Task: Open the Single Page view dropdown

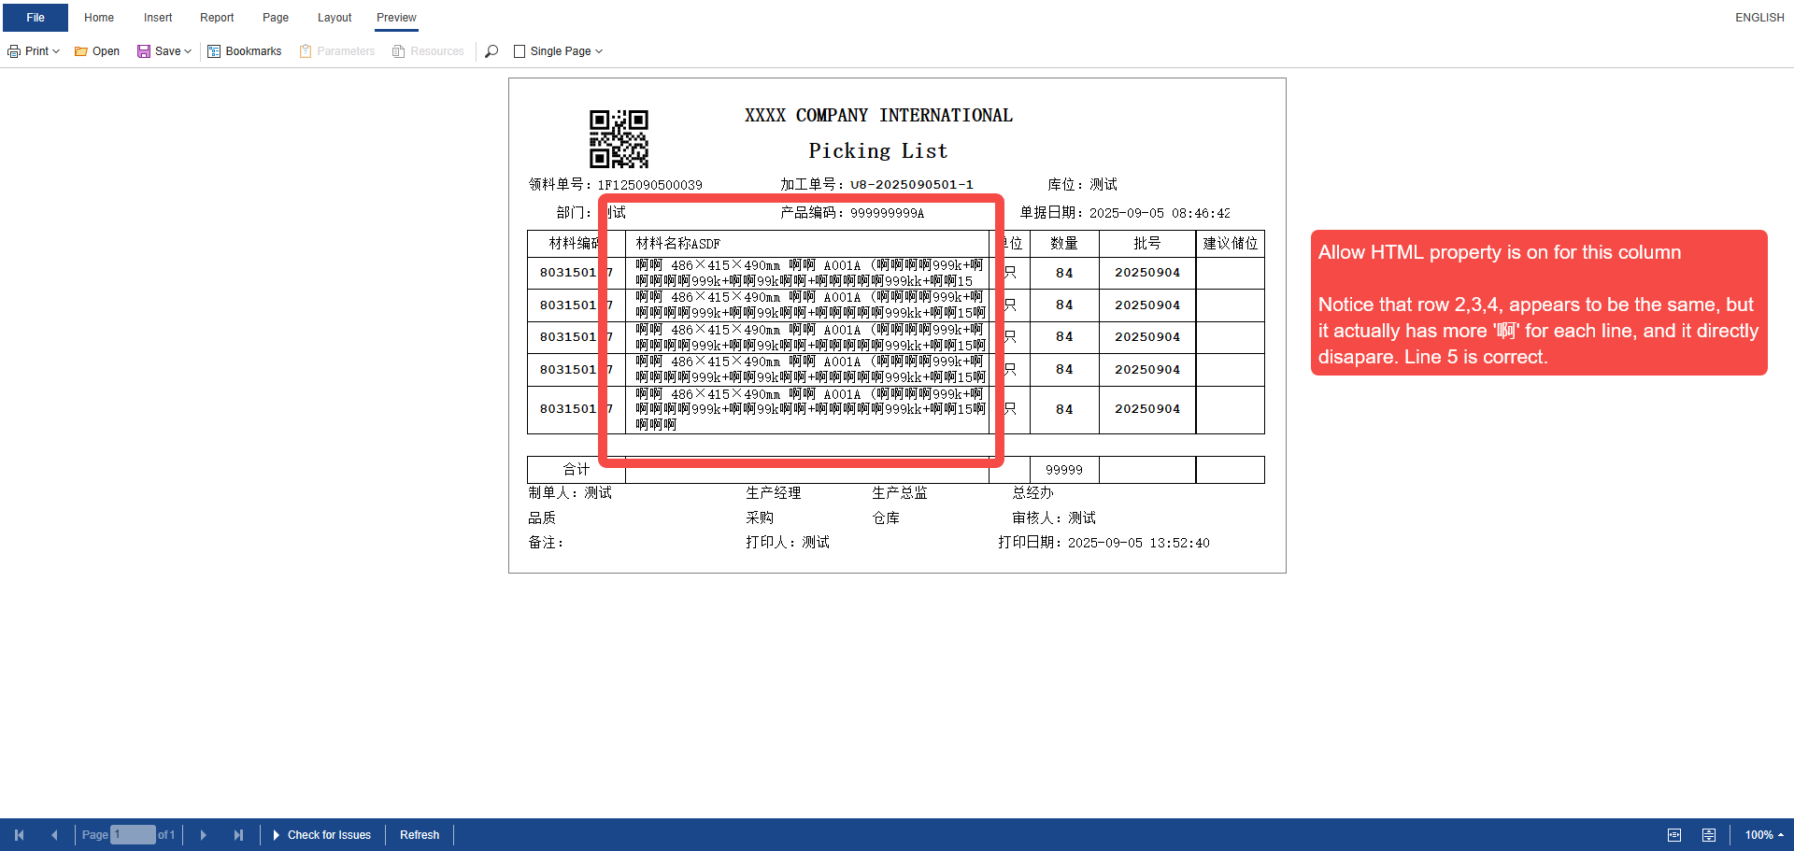Action: (x=559, y=51)
